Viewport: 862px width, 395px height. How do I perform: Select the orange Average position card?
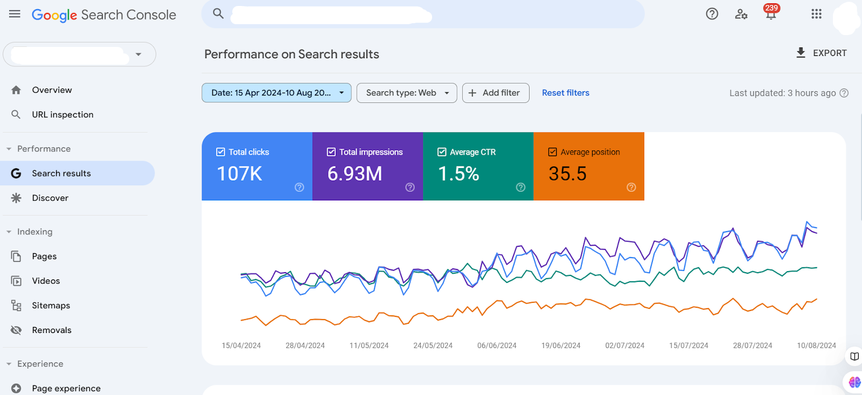pos(589,167)
